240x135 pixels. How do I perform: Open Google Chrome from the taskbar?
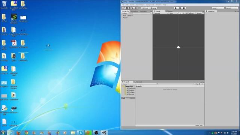27,133
